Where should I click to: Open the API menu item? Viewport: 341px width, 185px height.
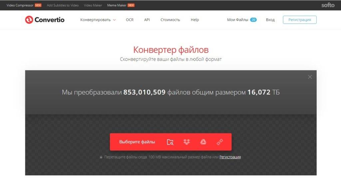tap(147, 20)
